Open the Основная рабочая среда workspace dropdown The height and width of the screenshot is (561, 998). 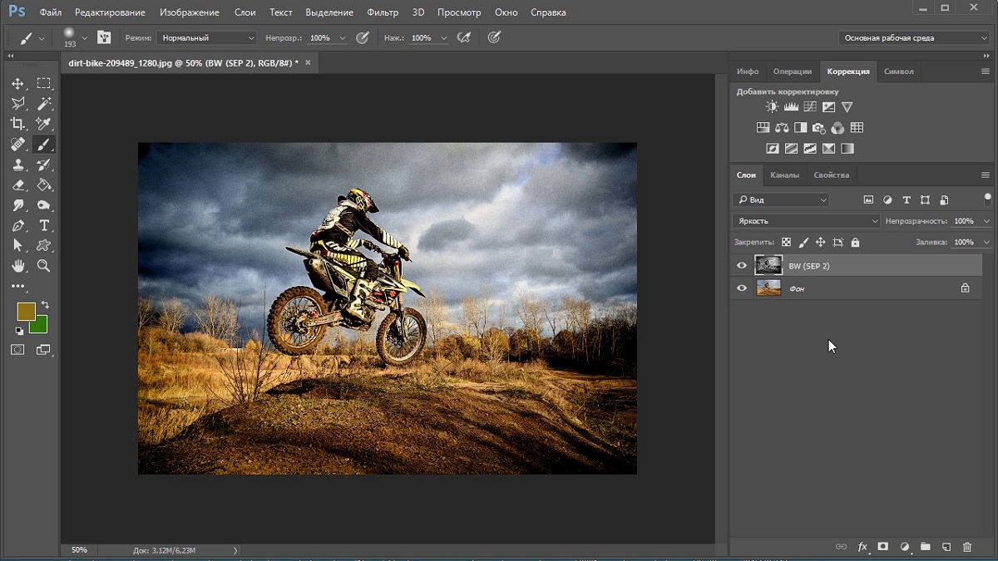(x=914, y=38)
